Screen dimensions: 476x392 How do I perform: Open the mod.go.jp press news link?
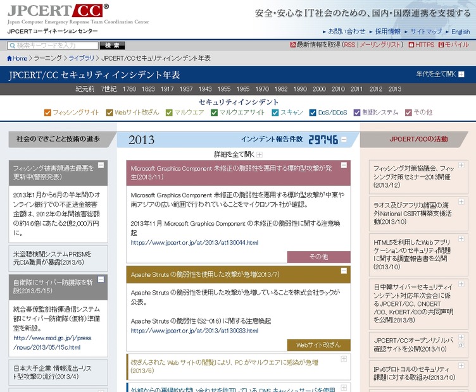[x=52, y=343]
